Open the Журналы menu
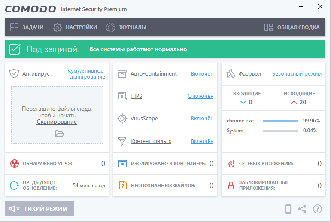Viewport: 331px width, 222px height. (x=126, y=27)
